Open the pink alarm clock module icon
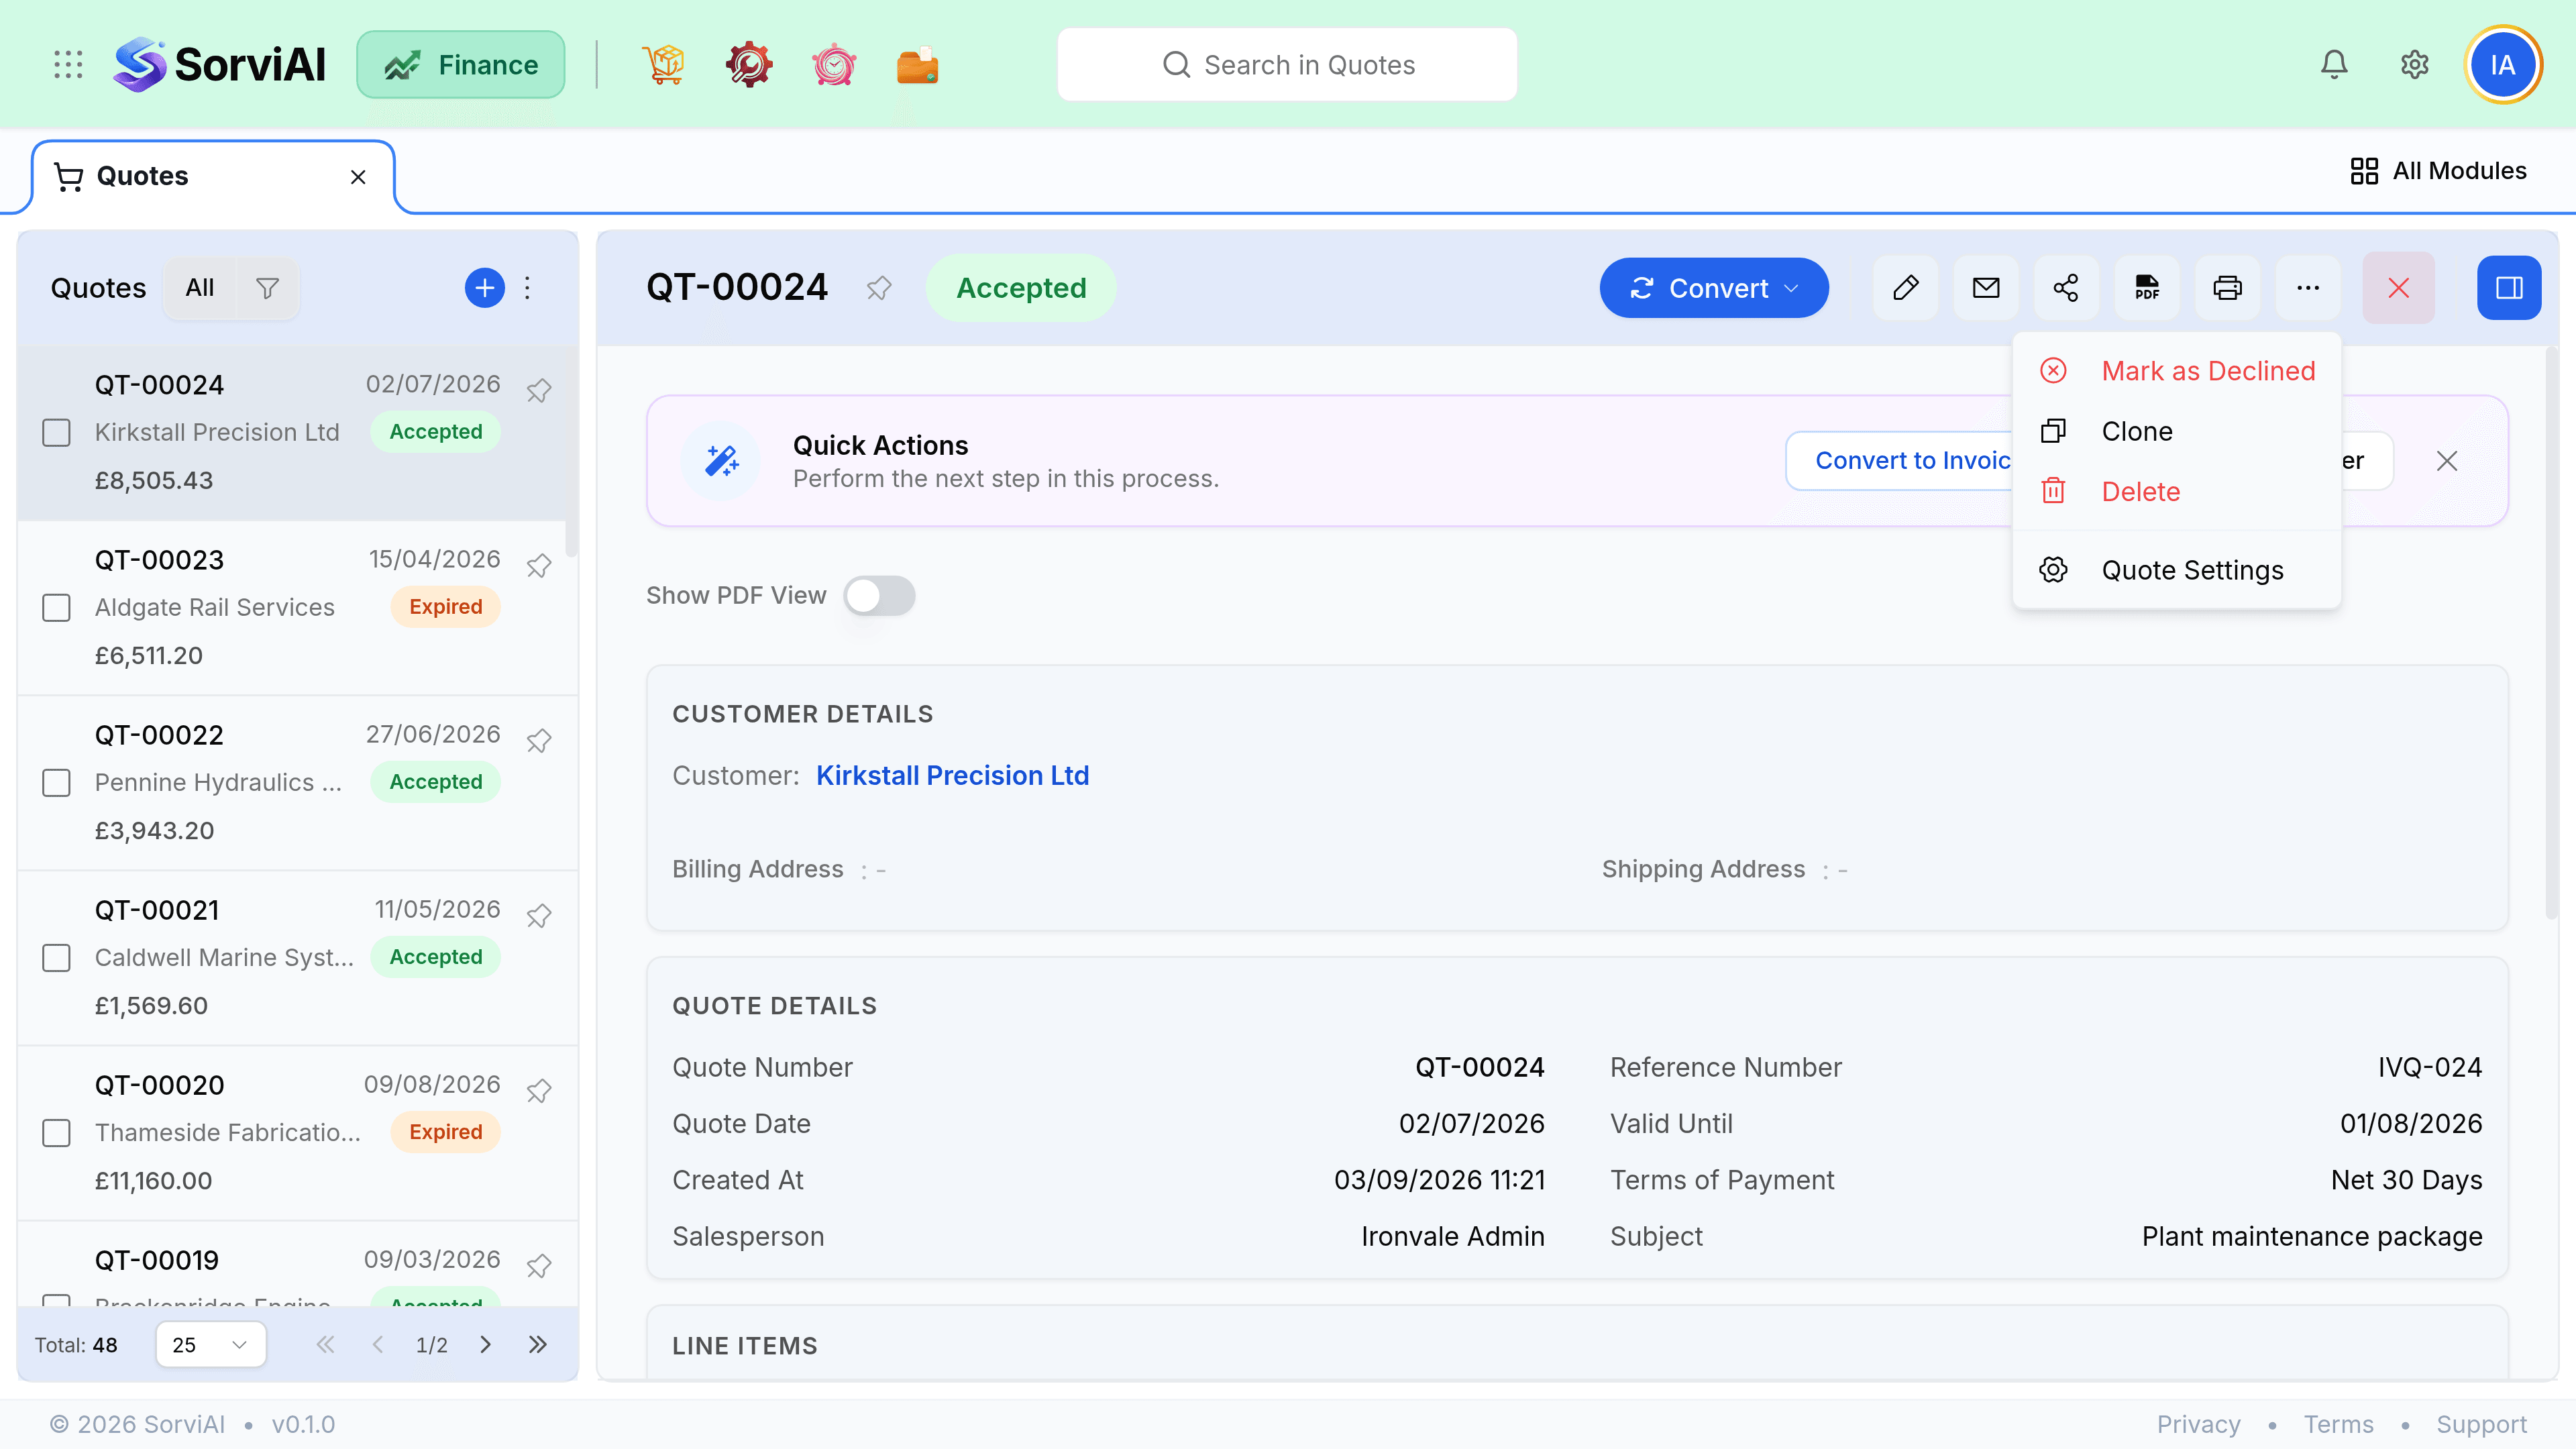This screenshot has height=1449, width=2576. tap(833, 65)
